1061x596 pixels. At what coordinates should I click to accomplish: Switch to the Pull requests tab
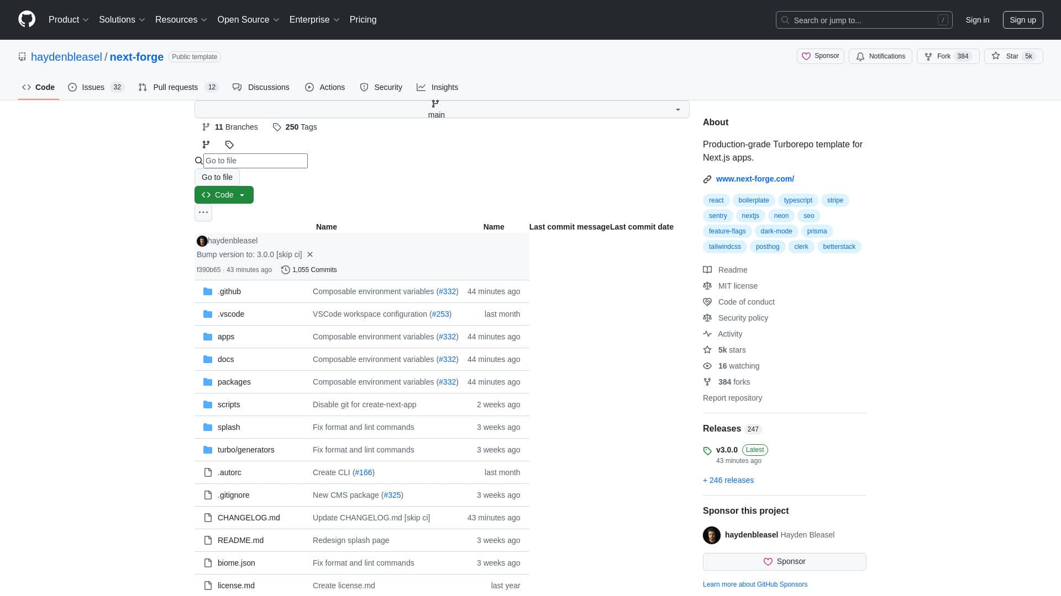pyautogui.click(x=178, y=87)
